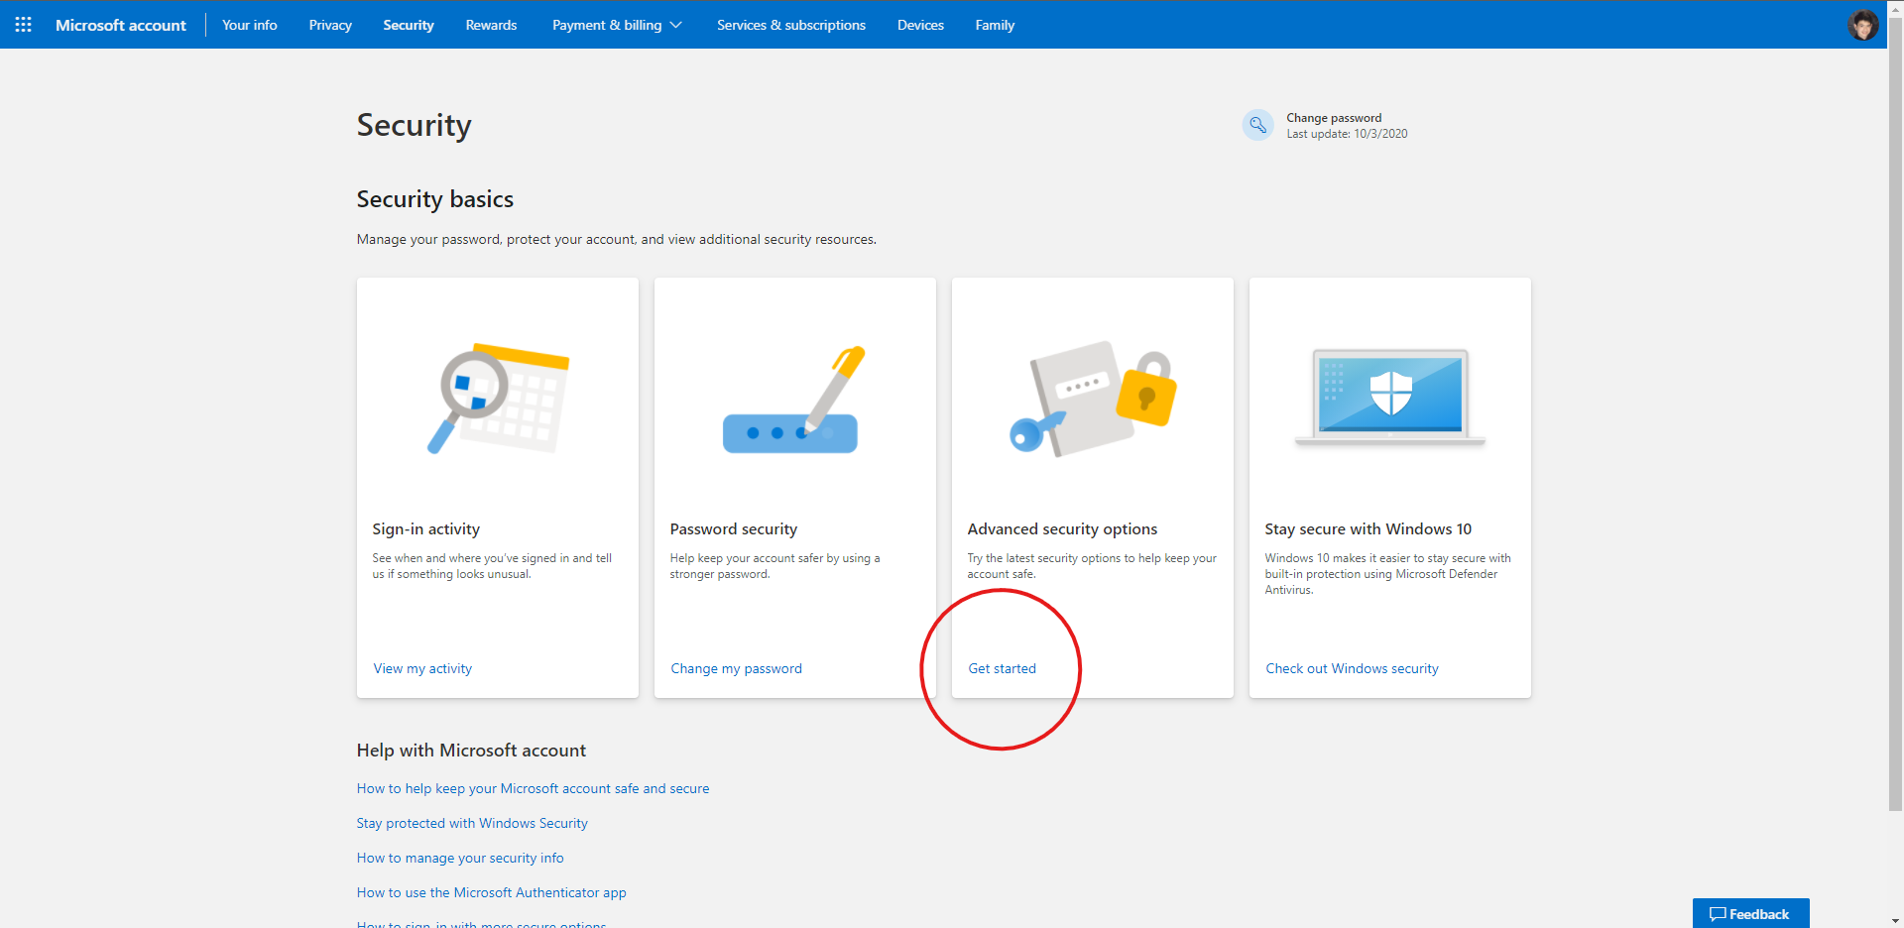Click Check out Windows security

(1352, 668)
